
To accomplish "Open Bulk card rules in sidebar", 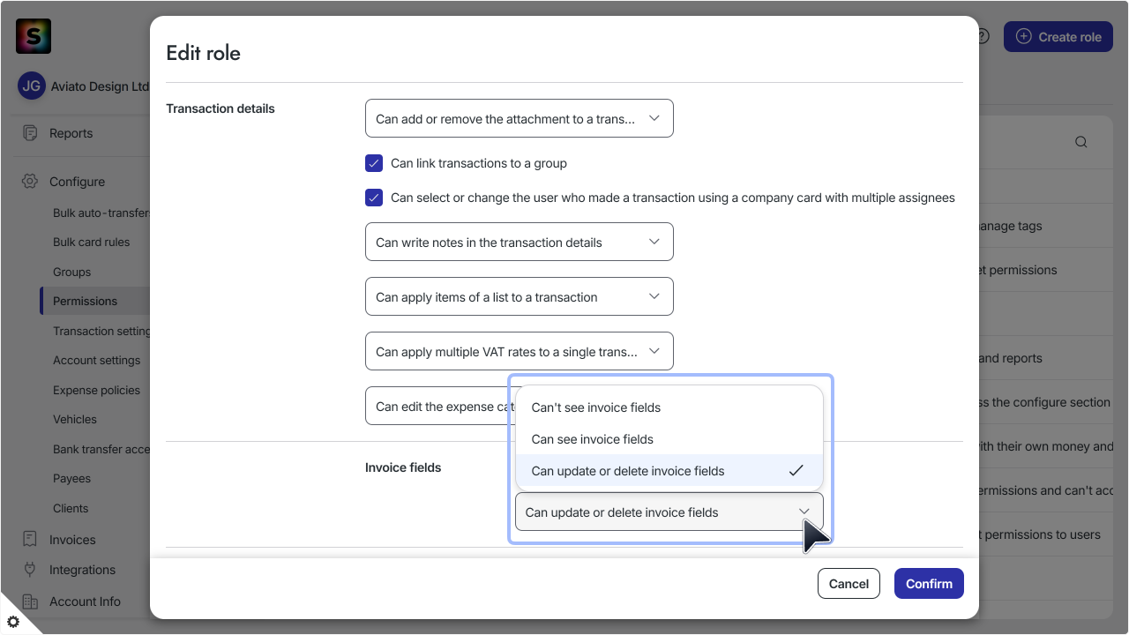I will click(x=91, y=242).
